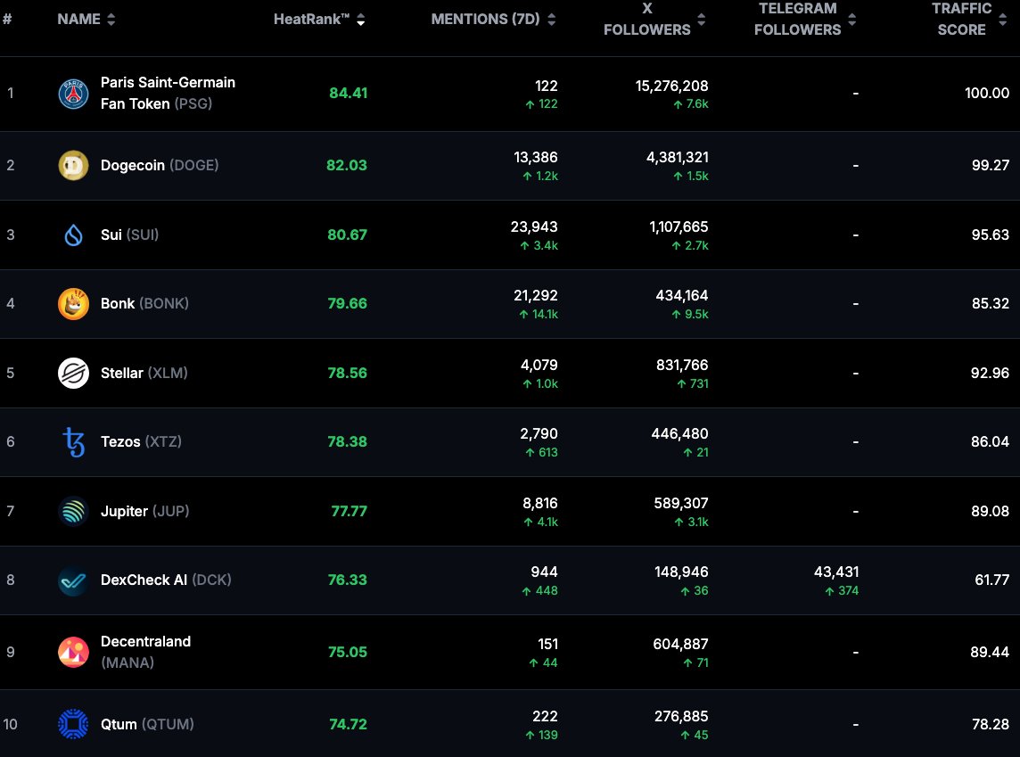Sort by the X FOLLOWERS column arrows
This screenshot has width=1020, height=757.
(701, 20)
